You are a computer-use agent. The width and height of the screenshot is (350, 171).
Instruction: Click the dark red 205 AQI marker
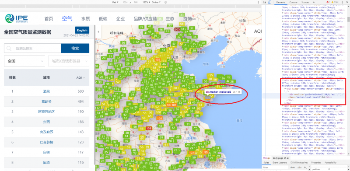pos(178,29)
